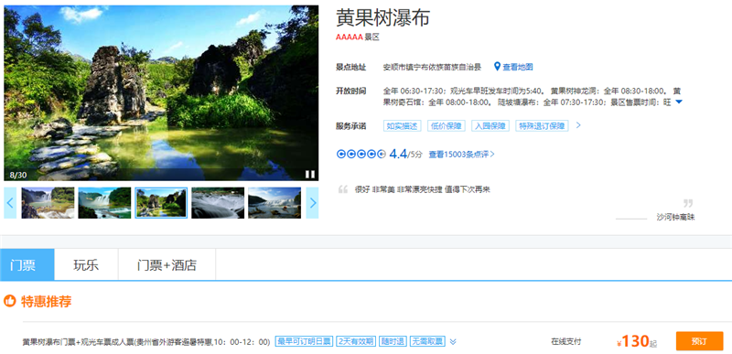Show previous thumbnails with left arrow
Viewport: 732px width, 354px height.
point(10,203)
